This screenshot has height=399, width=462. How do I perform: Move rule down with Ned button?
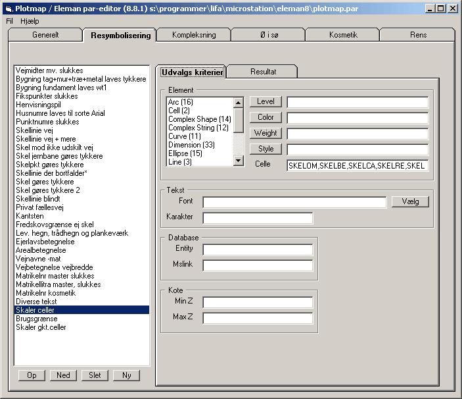[63, 375]
